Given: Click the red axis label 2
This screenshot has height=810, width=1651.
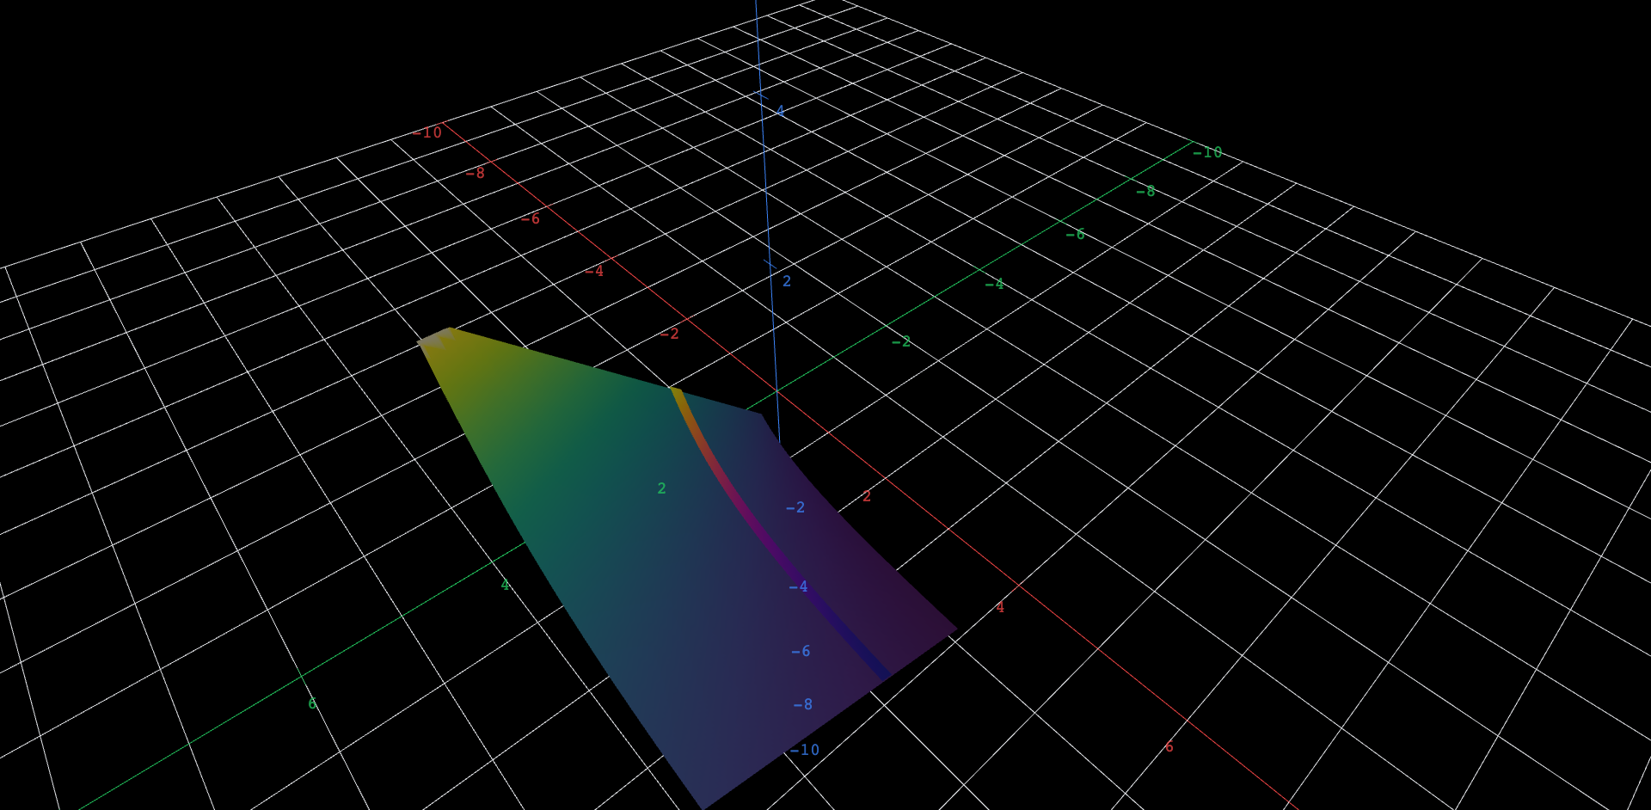Looking at the screenshot, I should pos(867,496).
